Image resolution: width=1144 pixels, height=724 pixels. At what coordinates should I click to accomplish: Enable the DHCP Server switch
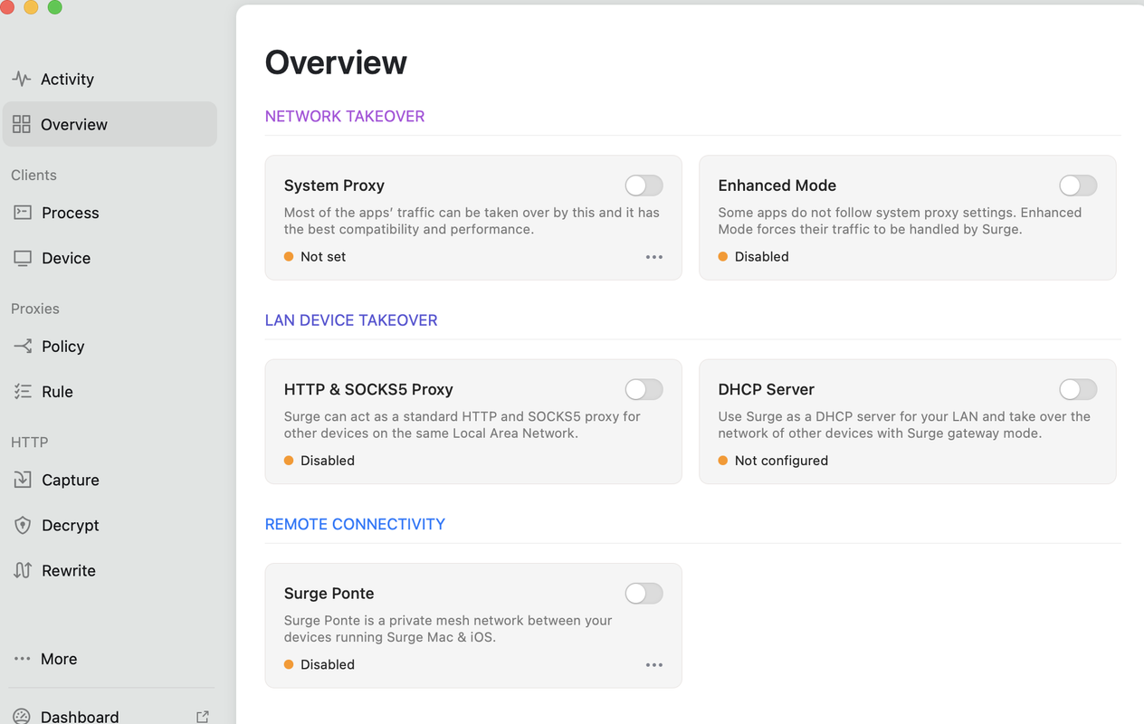(x=1078, y=389)
